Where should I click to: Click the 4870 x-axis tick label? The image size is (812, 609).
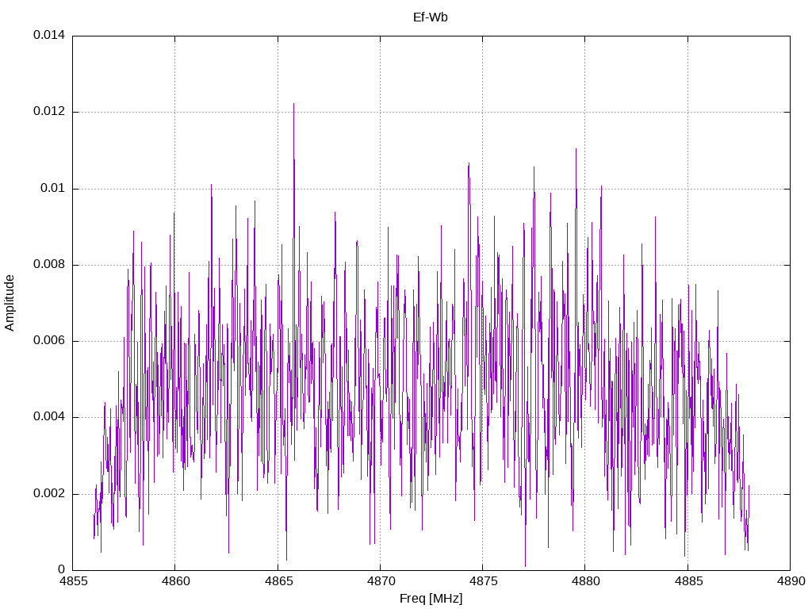pyautogui.click(x=381, y=581)
